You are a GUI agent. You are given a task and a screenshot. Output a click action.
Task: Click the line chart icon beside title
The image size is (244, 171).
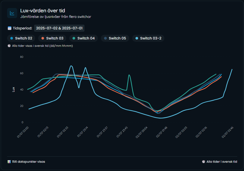(x=12, y=13)
